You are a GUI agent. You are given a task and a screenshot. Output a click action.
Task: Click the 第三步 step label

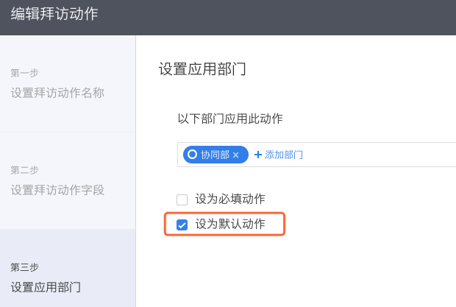click(24, 267)
